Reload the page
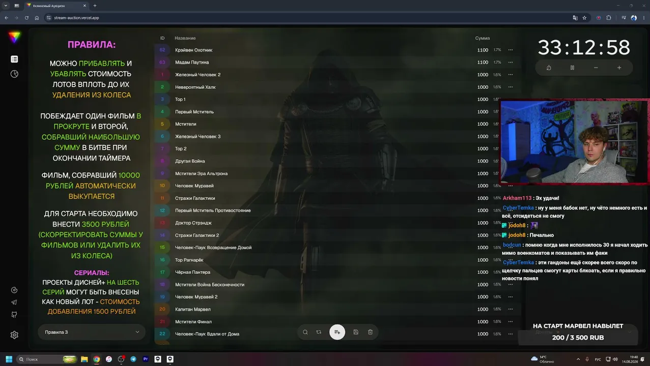The height and width of the screenshot is (366, 650). 26,17
